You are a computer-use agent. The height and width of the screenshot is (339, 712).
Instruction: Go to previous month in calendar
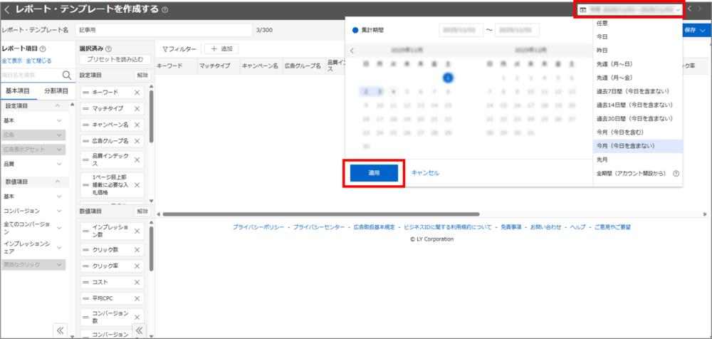pos(352,51)
